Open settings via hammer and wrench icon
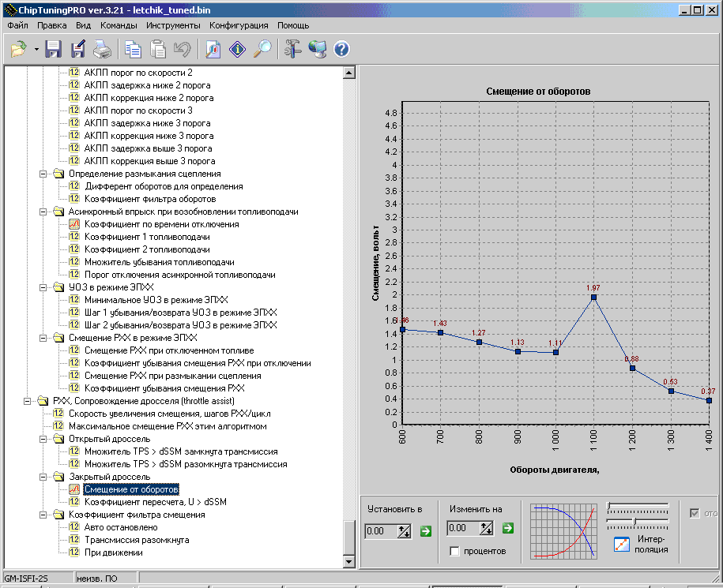Image resolution: width=723 pixels, height=588 pixels. pos(293,50)
